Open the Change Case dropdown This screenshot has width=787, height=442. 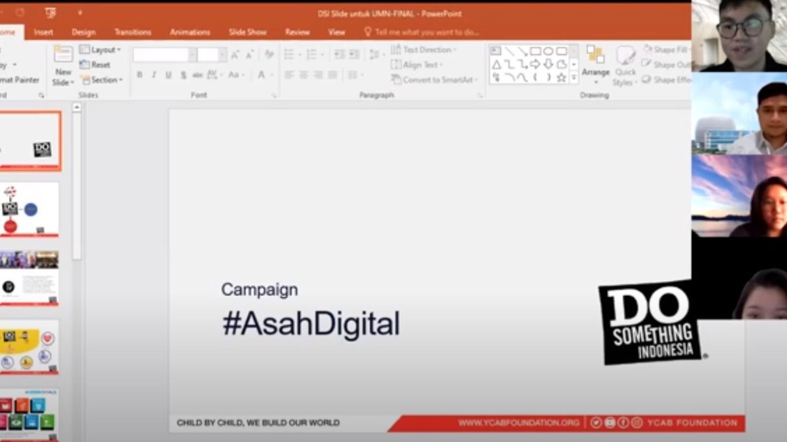[236, 75]
